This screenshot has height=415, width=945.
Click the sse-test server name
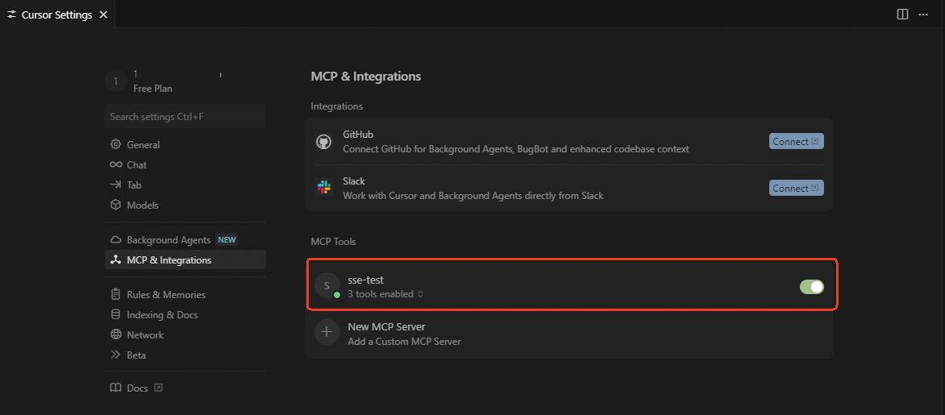click(x=366, y=280)
